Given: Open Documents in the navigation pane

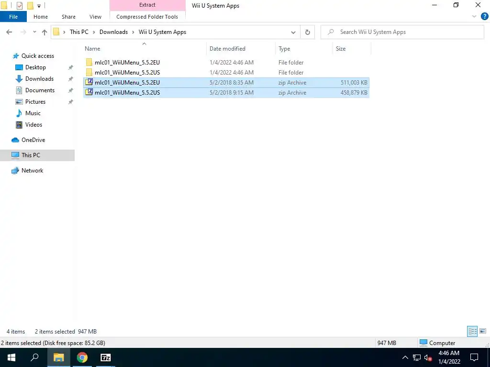Looking at the screenshot, I should (x=40, y=90).
